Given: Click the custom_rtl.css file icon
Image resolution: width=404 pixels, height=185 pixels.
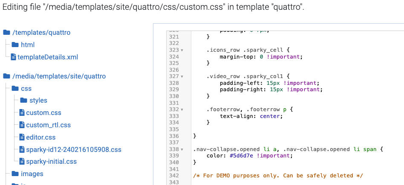Looking at the screenshot, I should (x=22, y=125).
